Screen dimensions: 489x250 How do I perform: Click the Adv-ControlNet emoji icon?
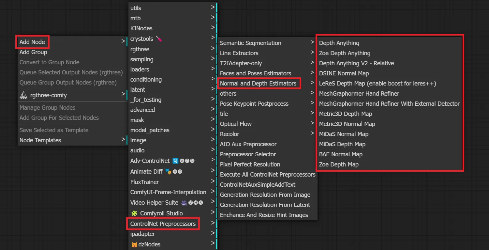[x=175, y=161]
